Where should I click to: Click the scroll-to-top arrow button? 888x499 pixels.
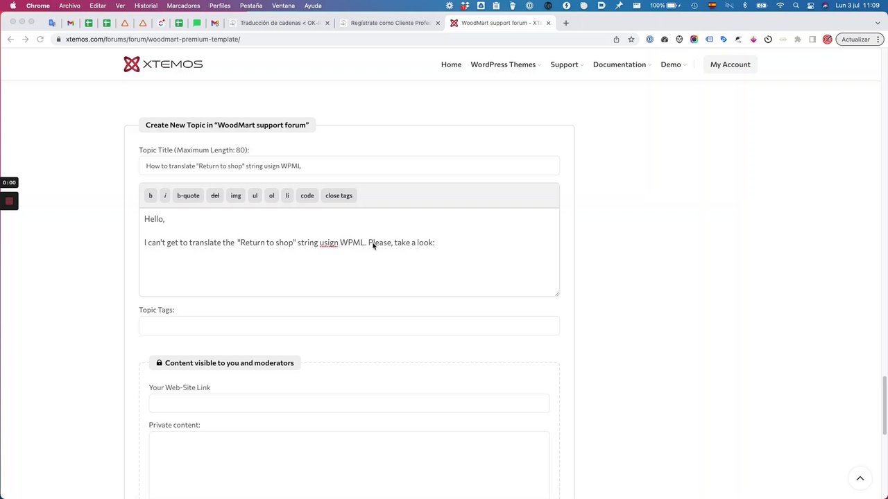860,478
